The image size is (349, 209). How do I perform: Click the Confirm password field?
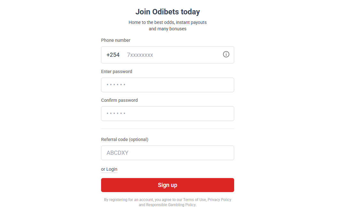pyautogui.click(x=168, y=113)
